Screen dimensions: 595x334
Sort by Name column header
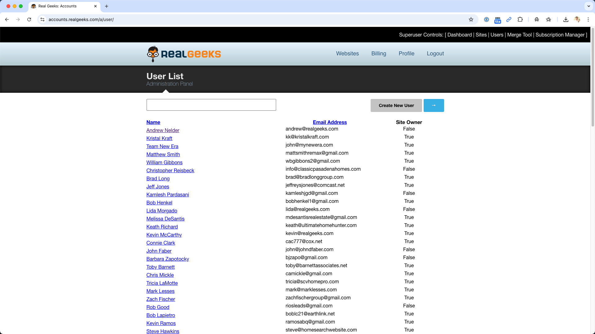point(153,122)
